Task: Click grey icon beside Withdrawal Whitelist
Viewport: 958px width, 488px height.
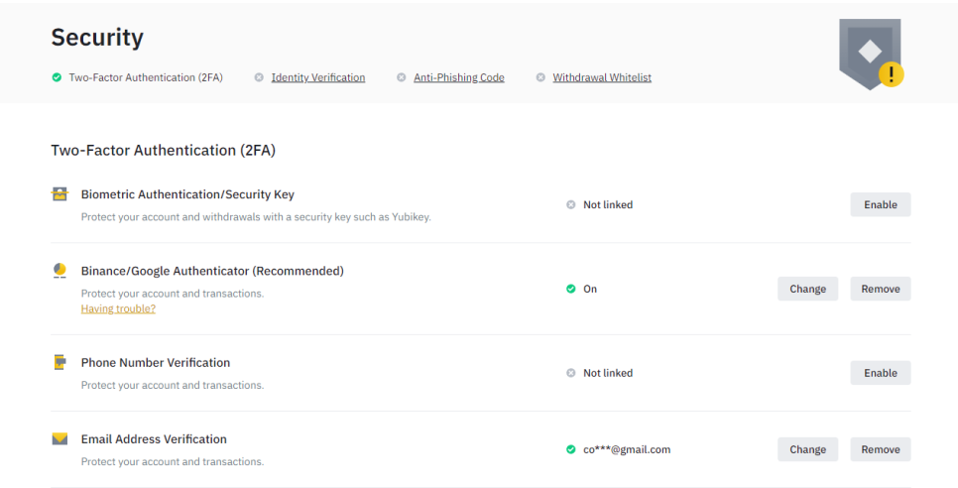Action: pyautogui.click(x=540, y=77)
